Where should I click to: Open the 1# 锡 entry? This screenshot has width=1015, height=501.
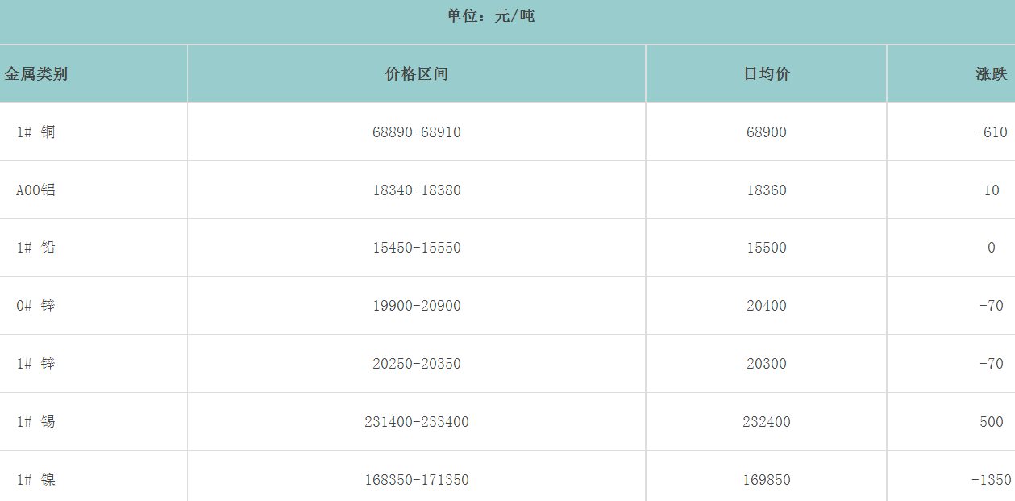click(36, 422)
